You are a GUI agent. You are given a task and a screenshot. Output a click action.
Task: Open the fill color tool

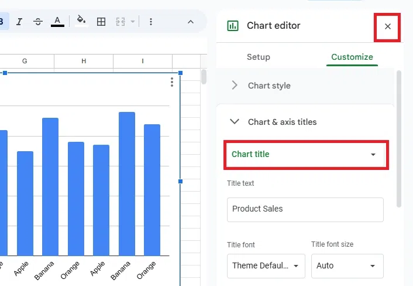click(x=81, y=22)
